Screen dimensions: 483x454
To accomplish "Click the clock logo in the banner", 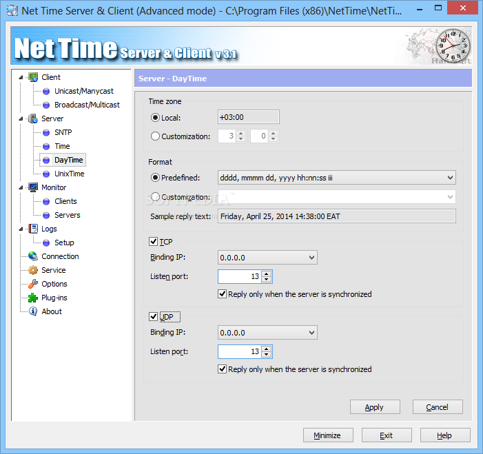I will [453, 45].
